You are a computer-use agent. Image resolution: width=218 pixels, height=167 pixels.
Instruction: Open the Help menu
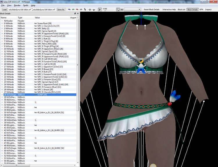coord(33,6)
